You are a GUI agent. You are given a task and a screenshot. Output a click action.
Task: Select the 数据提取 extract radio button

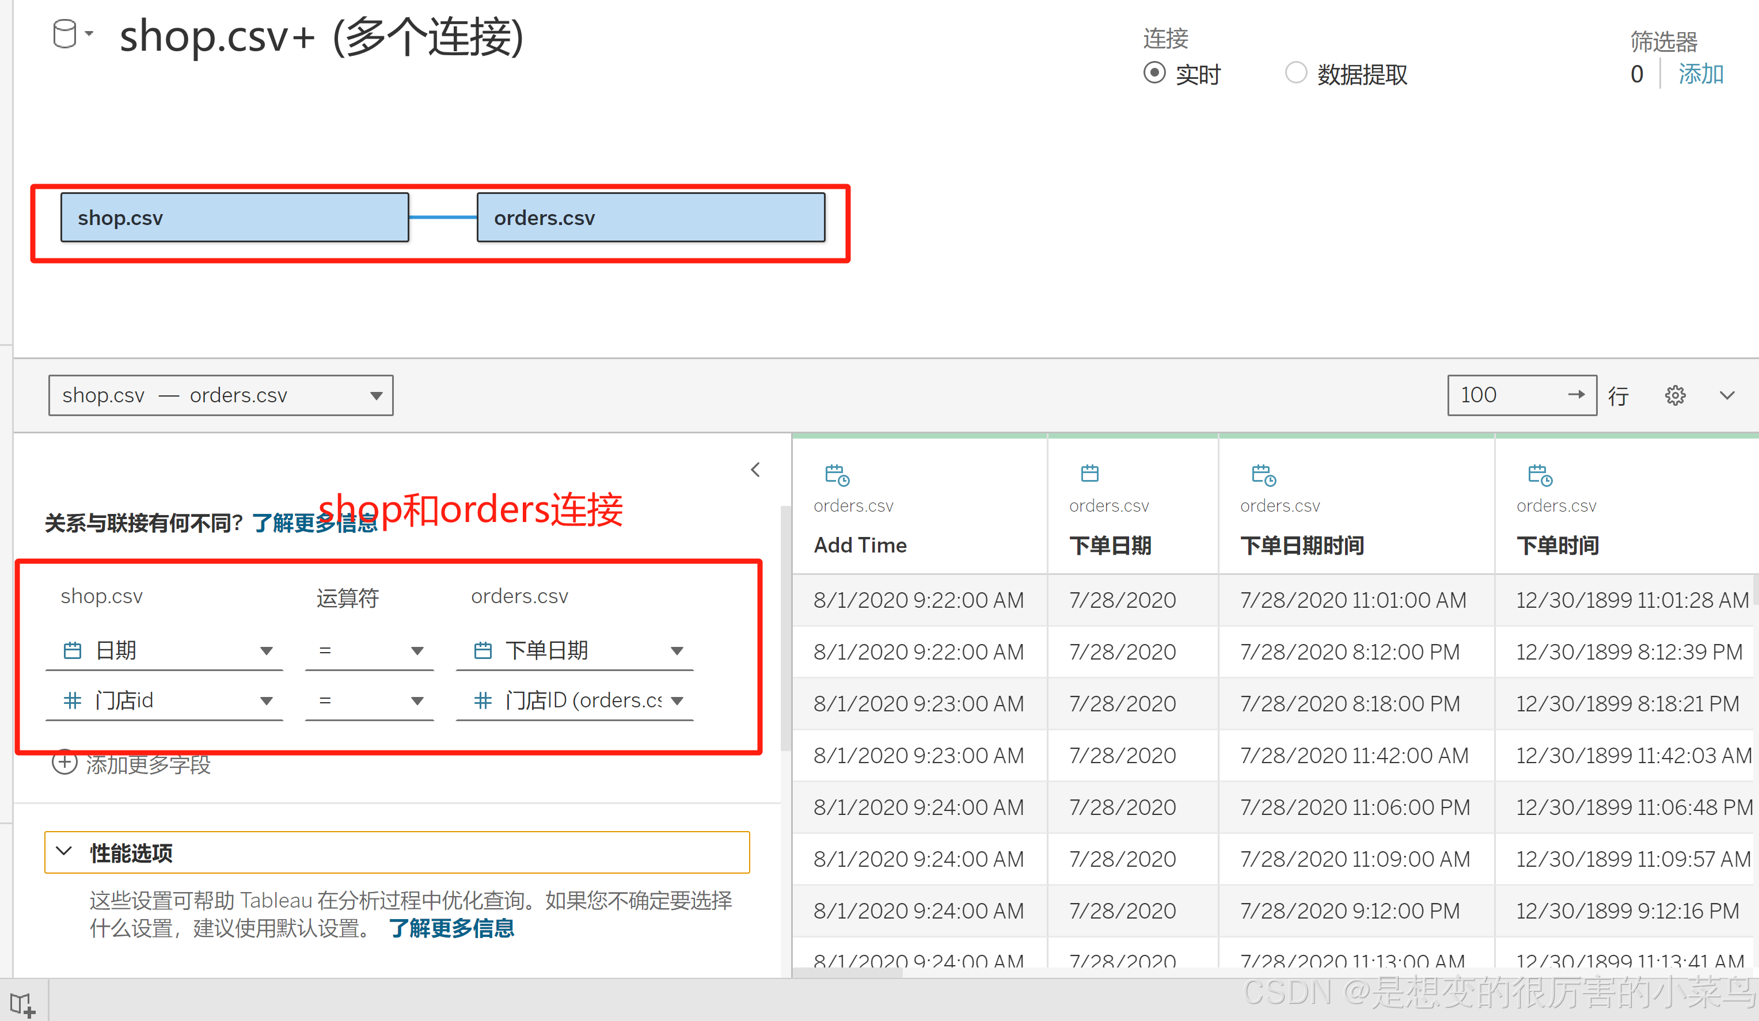pyautogui.click(x=1295, y=73)
